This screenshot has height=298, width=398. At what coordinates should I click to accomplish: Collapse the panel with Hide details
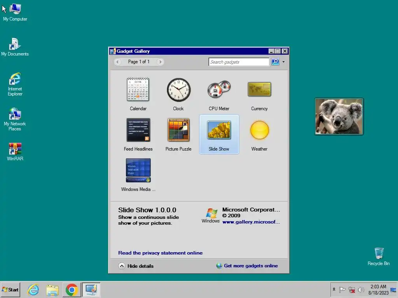(x=136, y=266)
